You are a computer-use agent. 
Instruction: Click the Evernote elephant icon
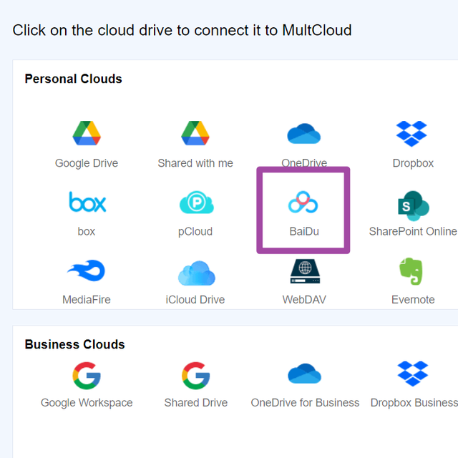(x=411, y=271)
